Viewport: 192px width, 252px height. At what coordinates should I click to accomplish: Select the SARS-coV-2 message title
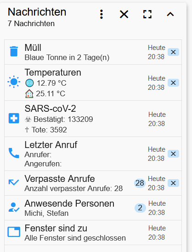point(50,109)
